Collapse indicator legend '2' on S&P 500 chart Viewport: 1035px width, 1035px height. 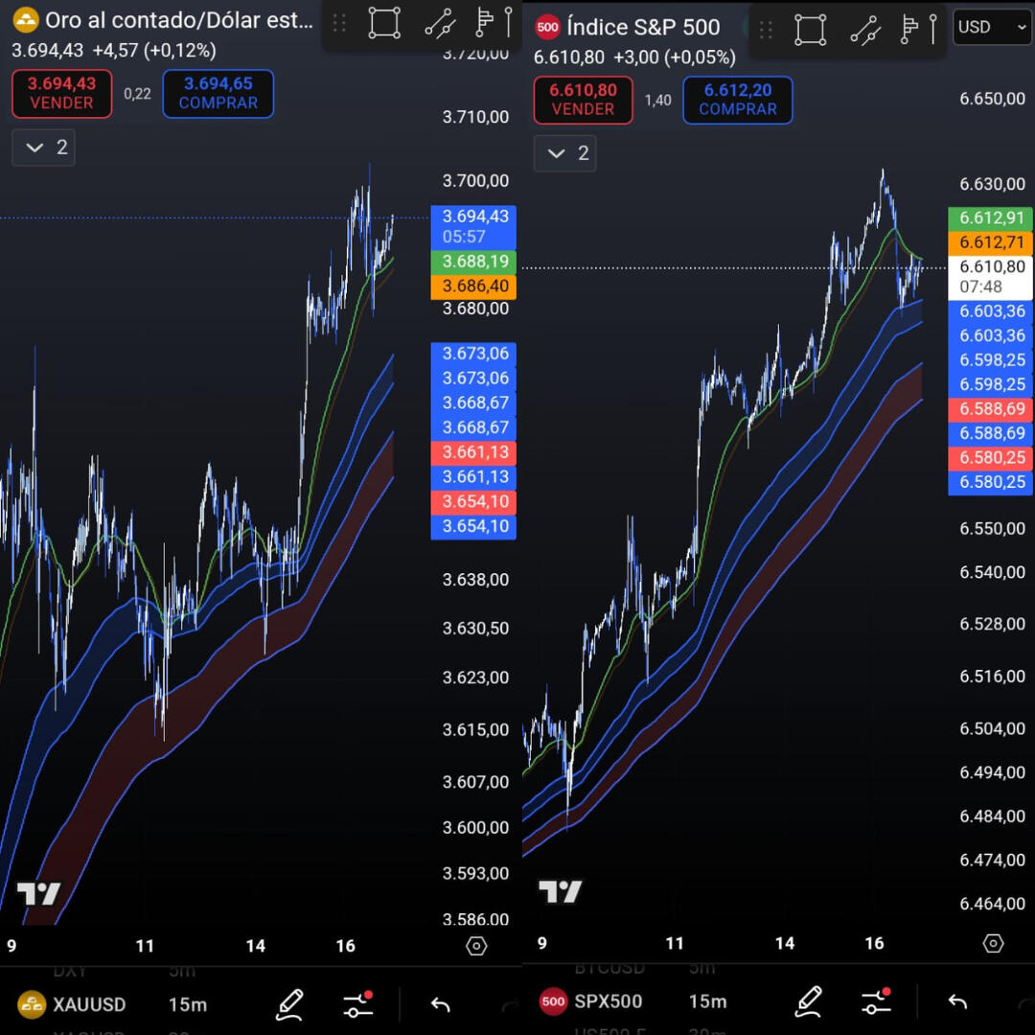point(565,153)
